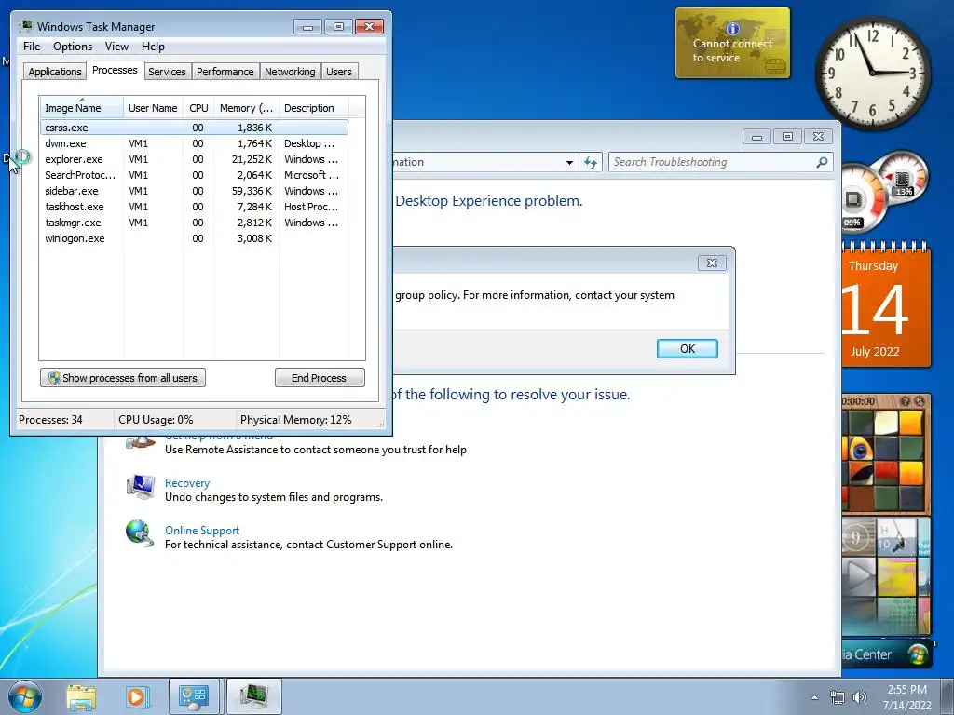Sort by CPU column header

click(x=198, y=108)
